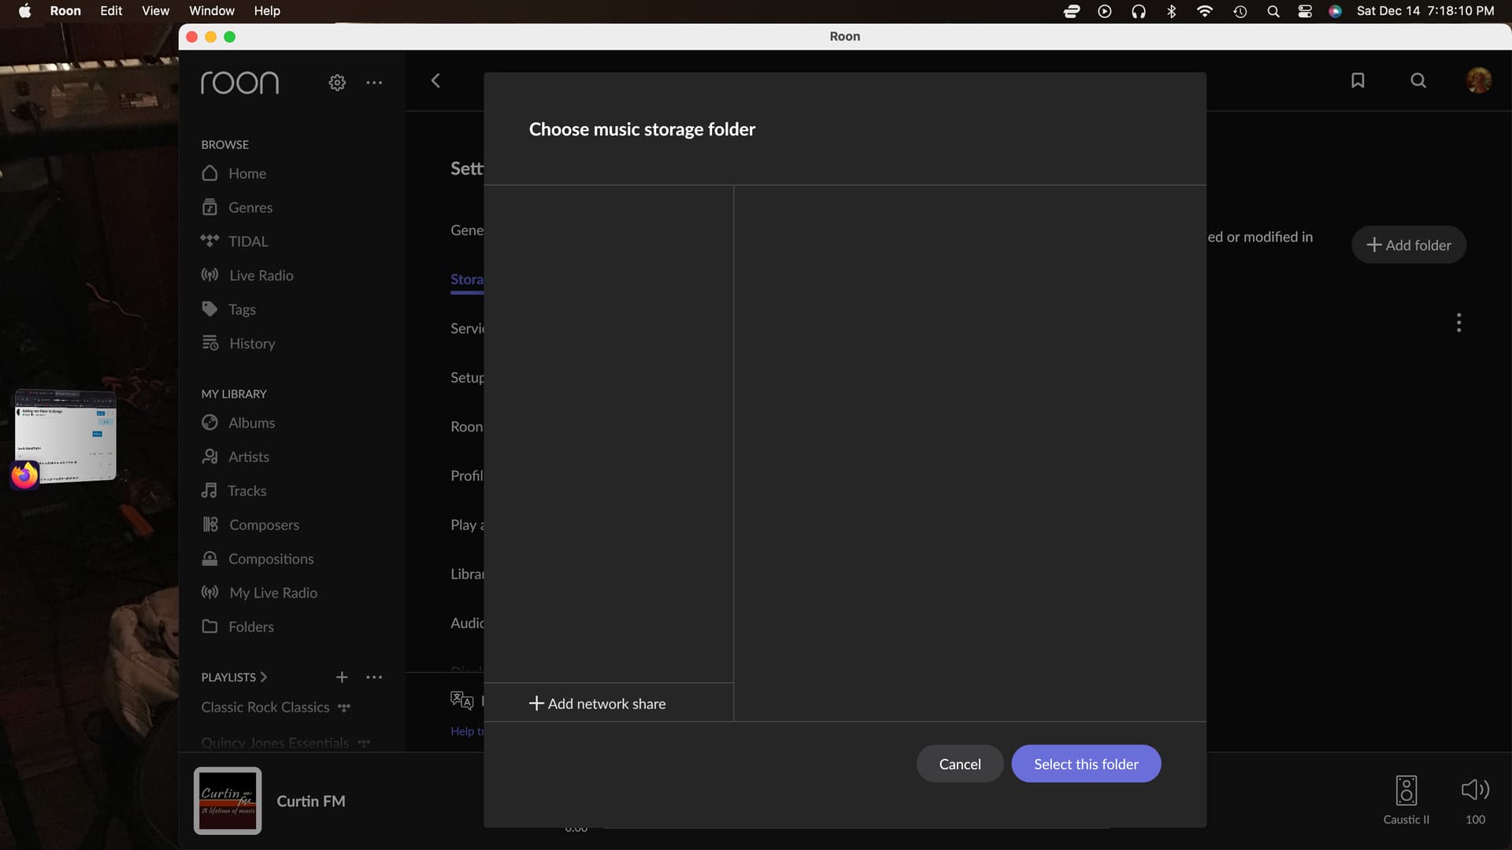Screen dimensions: 1512x850
Task: Open the Roon settings gear icon
Action: [337, 82]
